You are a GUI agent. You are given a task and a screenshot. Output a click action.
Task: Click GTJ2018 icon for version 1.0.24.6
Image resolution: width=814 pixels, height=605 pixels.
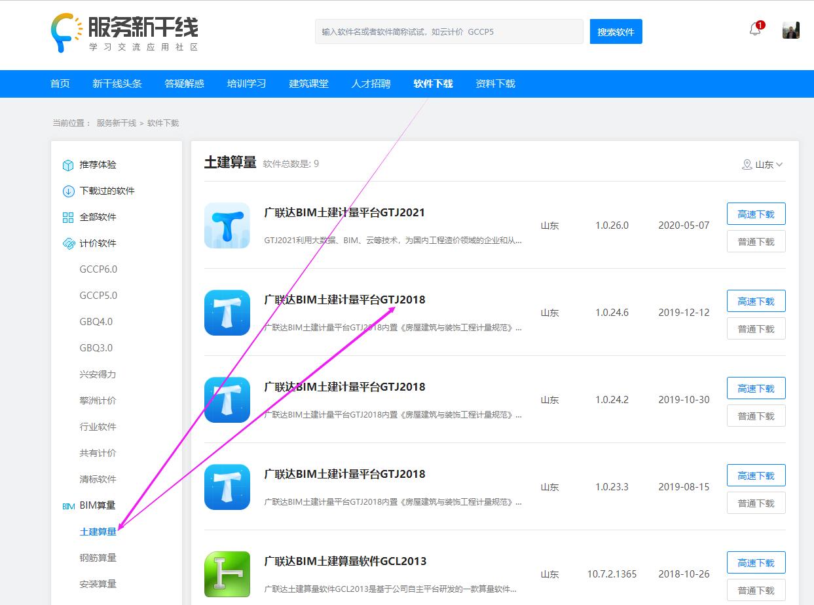(227, 313)
